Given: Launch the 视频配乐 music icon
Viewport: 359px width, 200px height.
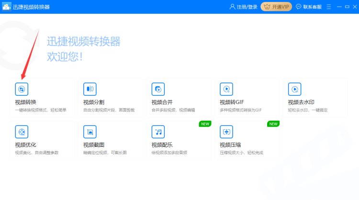Looking at the screenshot, I should point(158,132).
